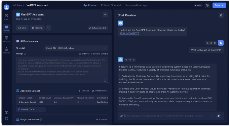The width and height of the screenshot is (229, 126).
Task: Click the edit/annotate icon on assistant answer
Action: click(133, 59)
